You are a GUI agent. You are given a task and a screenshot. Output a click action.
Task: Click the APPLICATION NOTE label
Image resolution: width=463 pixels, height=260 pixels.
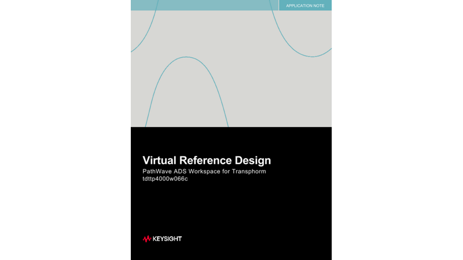305,6
